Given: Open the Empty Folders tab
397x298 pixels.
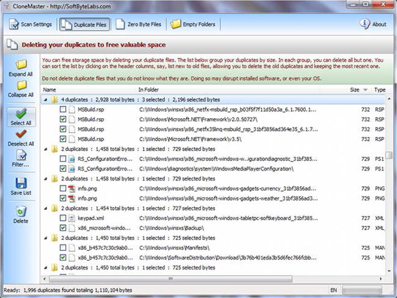Looking at the screenshot, I should tap(193, 24).
